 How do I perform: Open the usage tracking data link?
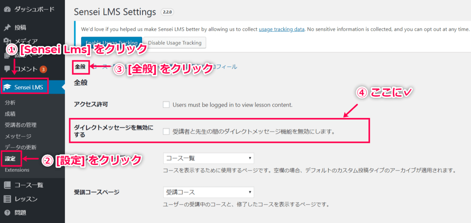point(281,29)
